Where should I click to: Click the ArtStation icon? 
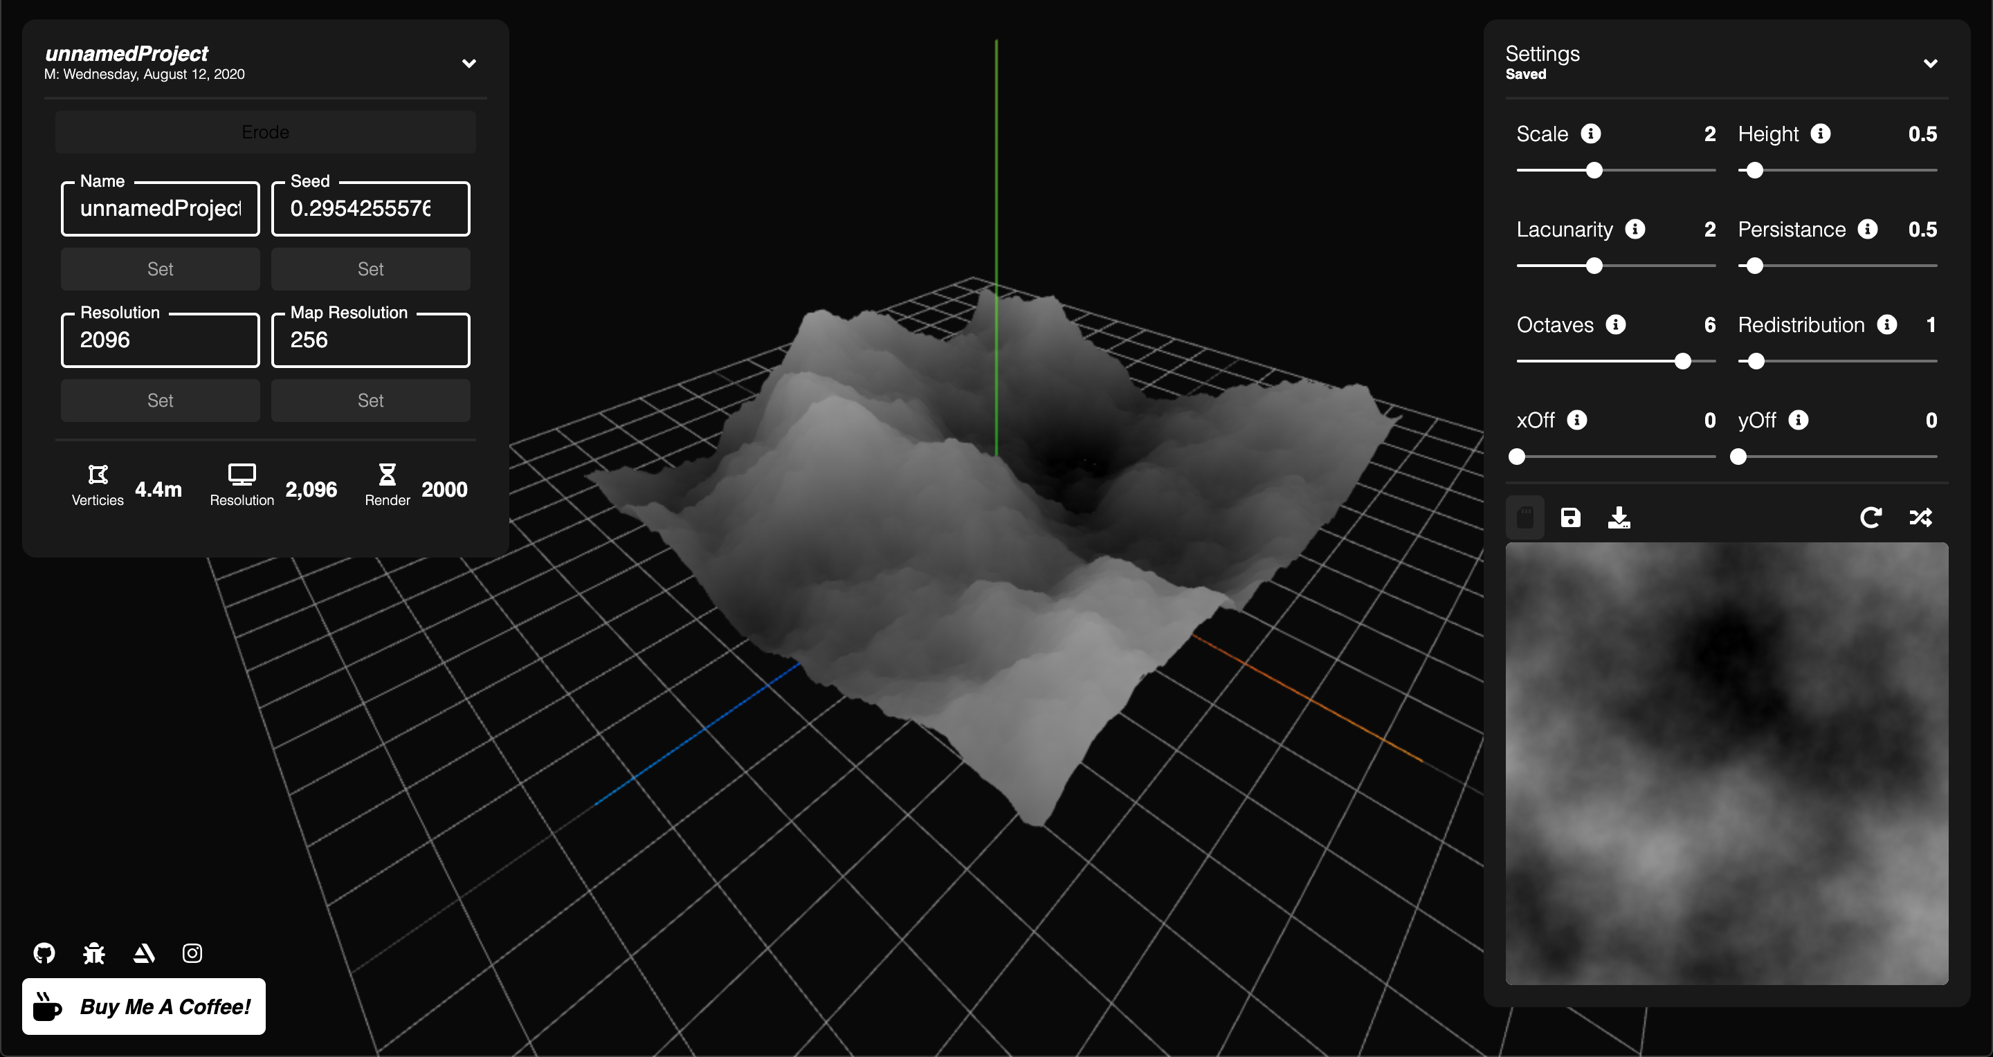(144, 953)
